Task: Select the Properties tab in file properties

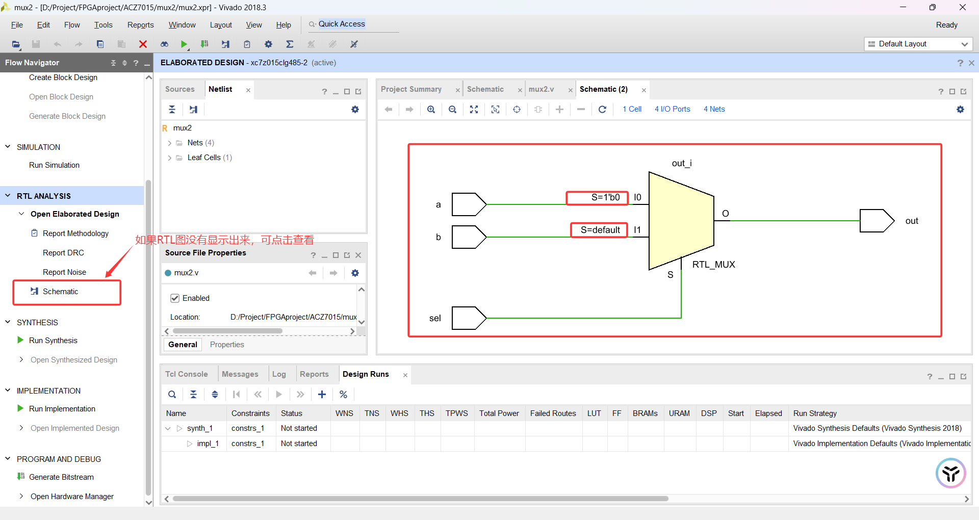Action: (x=227, y=345)
